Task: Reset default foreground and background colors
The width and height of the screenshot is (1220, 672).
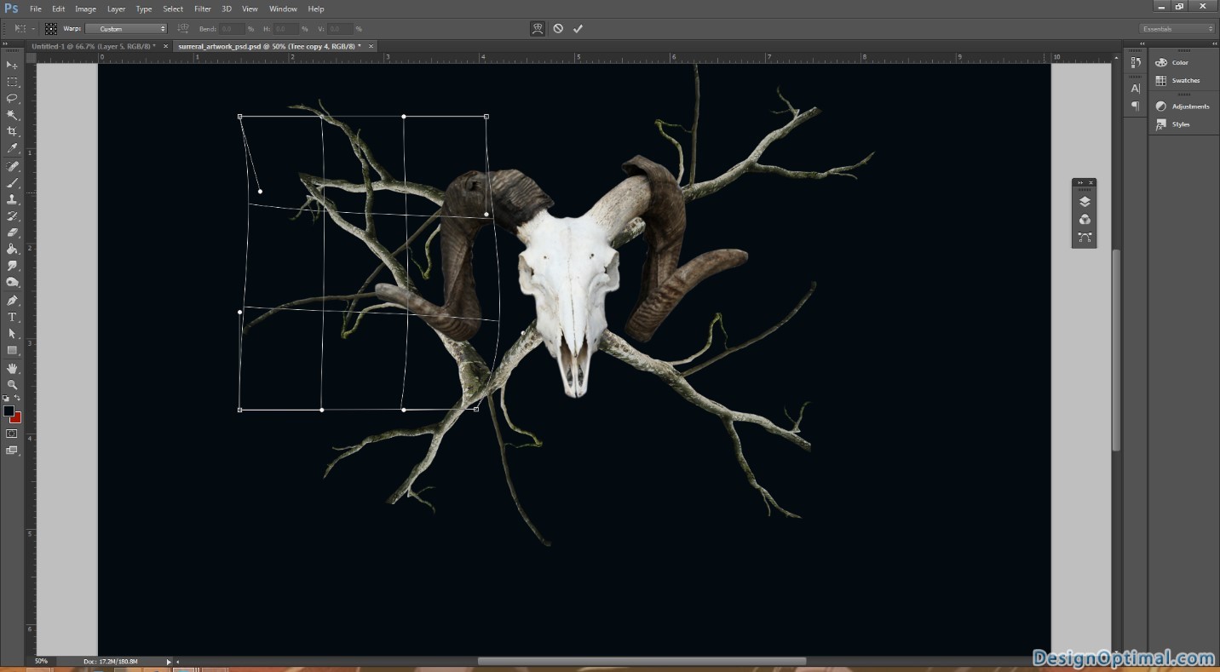Action: (x=6, y=399)
